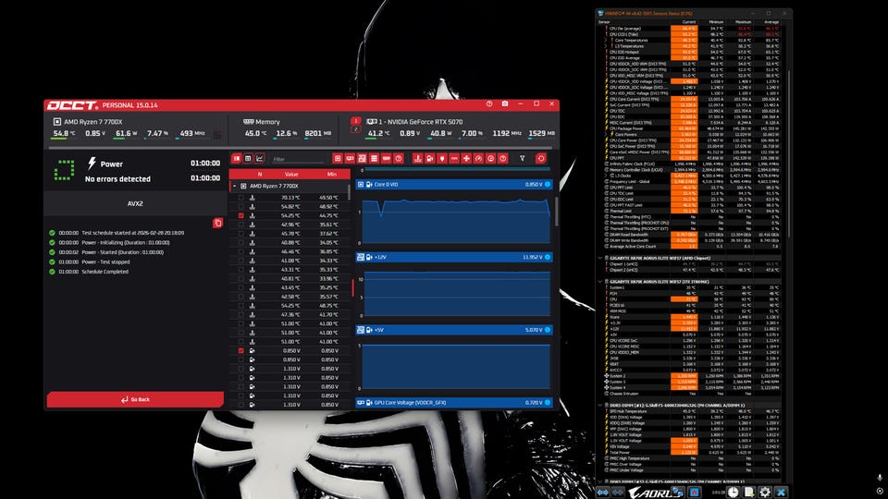Switch to split view layout icon in sensor toolbar
Viewport: 888px width, 499px height.
237,158
